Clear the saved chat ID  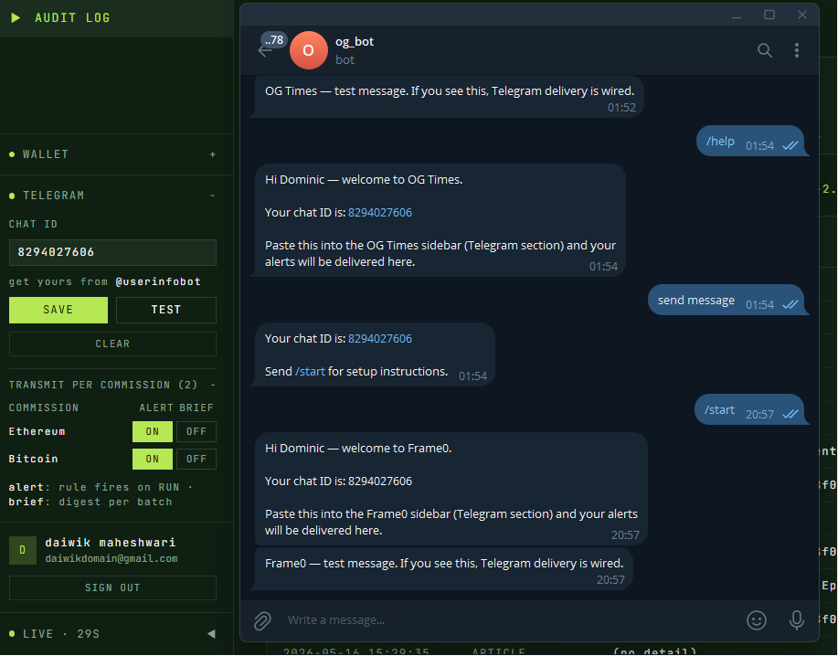pyautogui.click(x=112, y=344)
